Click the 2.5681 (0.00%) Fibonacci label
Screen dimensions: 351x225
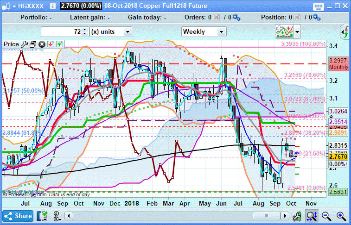tap(306, 187)
